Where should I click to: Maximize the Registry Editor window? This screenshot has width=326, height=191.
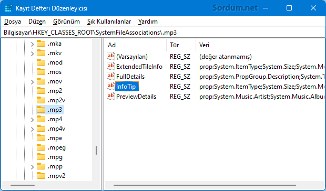pos(289,8)
